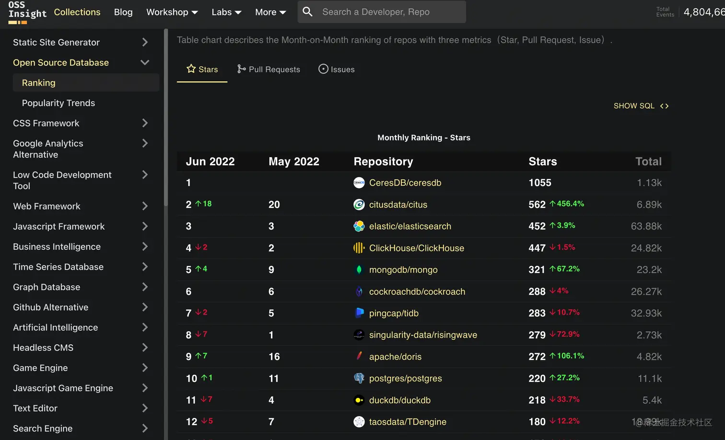This screenshot has height=440, width=725.
Task: Click the OSS Insight logo
Action: tap(27, 12)
